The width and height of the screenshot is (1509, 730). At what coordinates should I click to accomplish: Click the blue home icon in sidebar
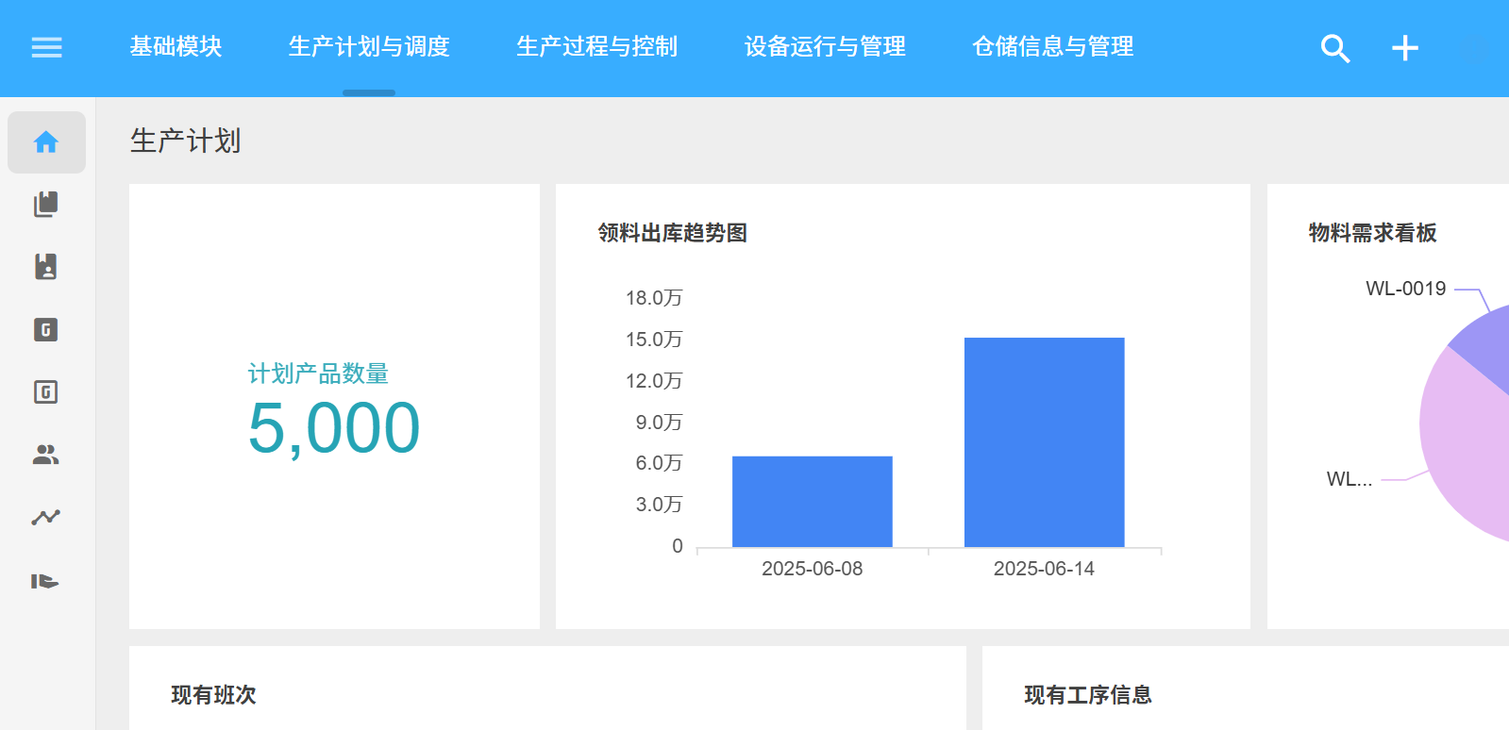click(x=46, y=142)
